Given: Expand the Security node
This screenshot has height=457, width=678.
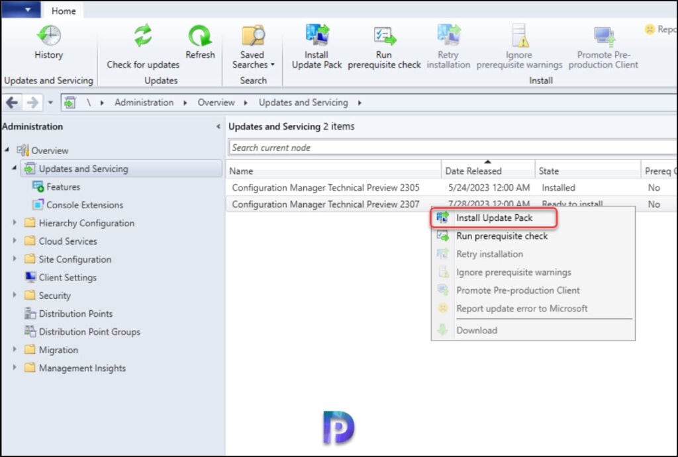Looking at the screenshot, I should 15,295.
